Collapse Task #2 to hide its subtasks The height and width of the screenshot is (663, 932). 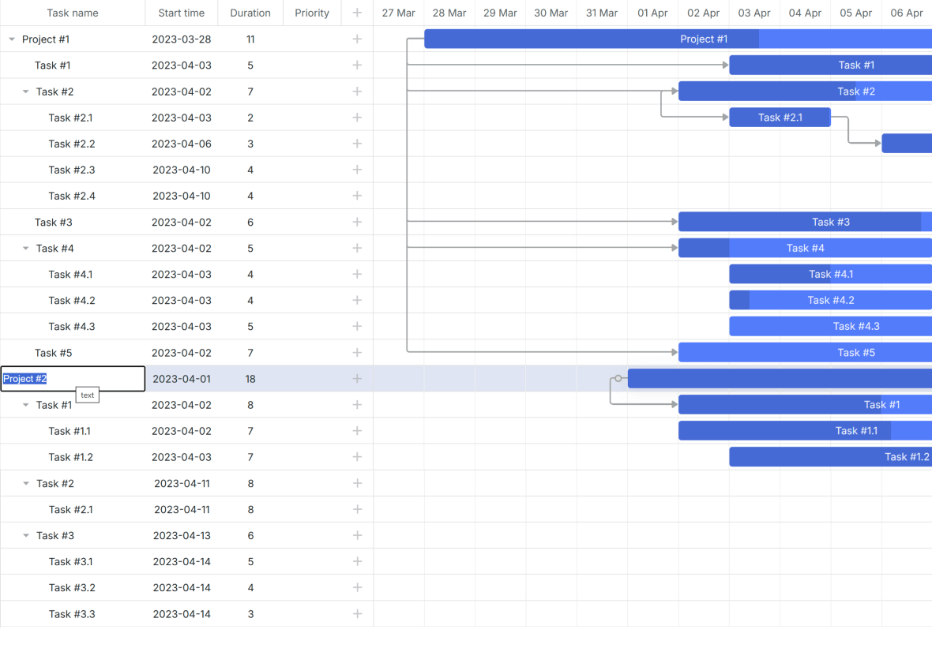tap(25, 91)
